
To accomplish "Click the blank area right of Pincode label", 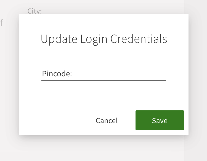I will pos(119,74).
